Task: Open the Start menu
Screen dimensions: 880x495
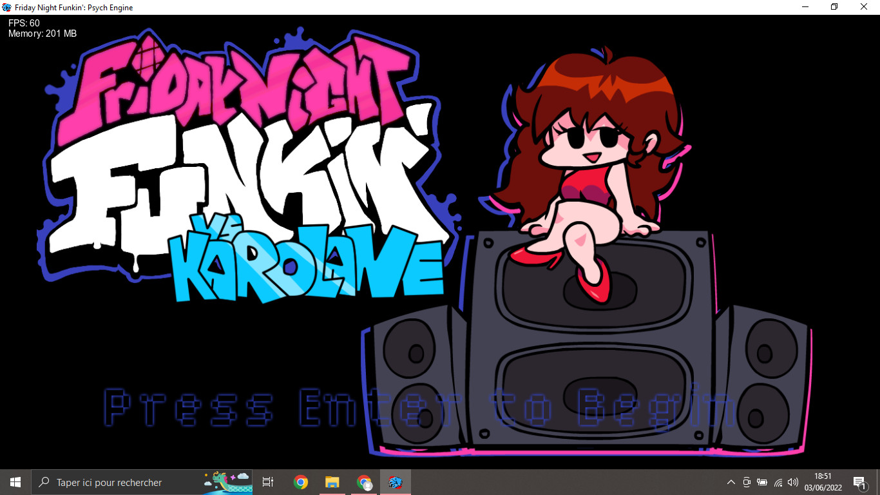Action: pos(14,481)
